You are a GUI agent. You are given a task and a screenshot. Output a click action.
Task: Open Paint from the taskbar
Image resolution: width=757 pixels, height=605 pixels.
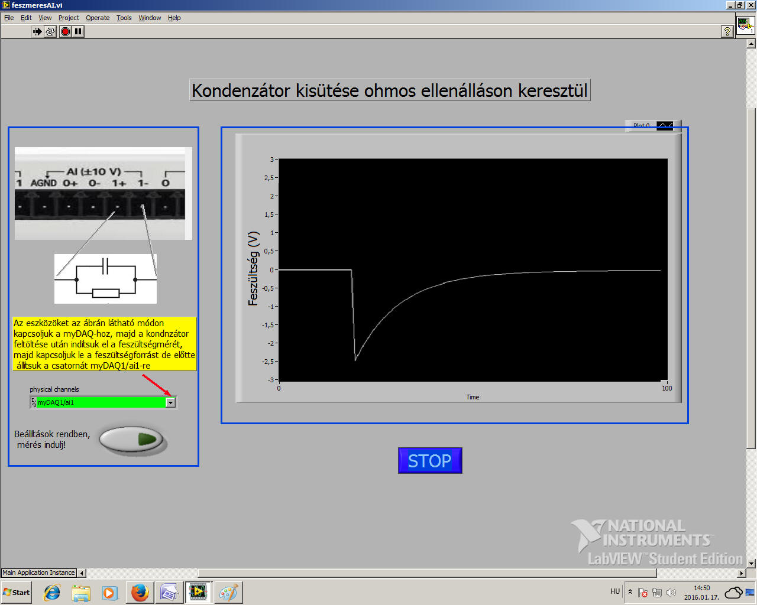pyautogui.click(x=228, y=592)
